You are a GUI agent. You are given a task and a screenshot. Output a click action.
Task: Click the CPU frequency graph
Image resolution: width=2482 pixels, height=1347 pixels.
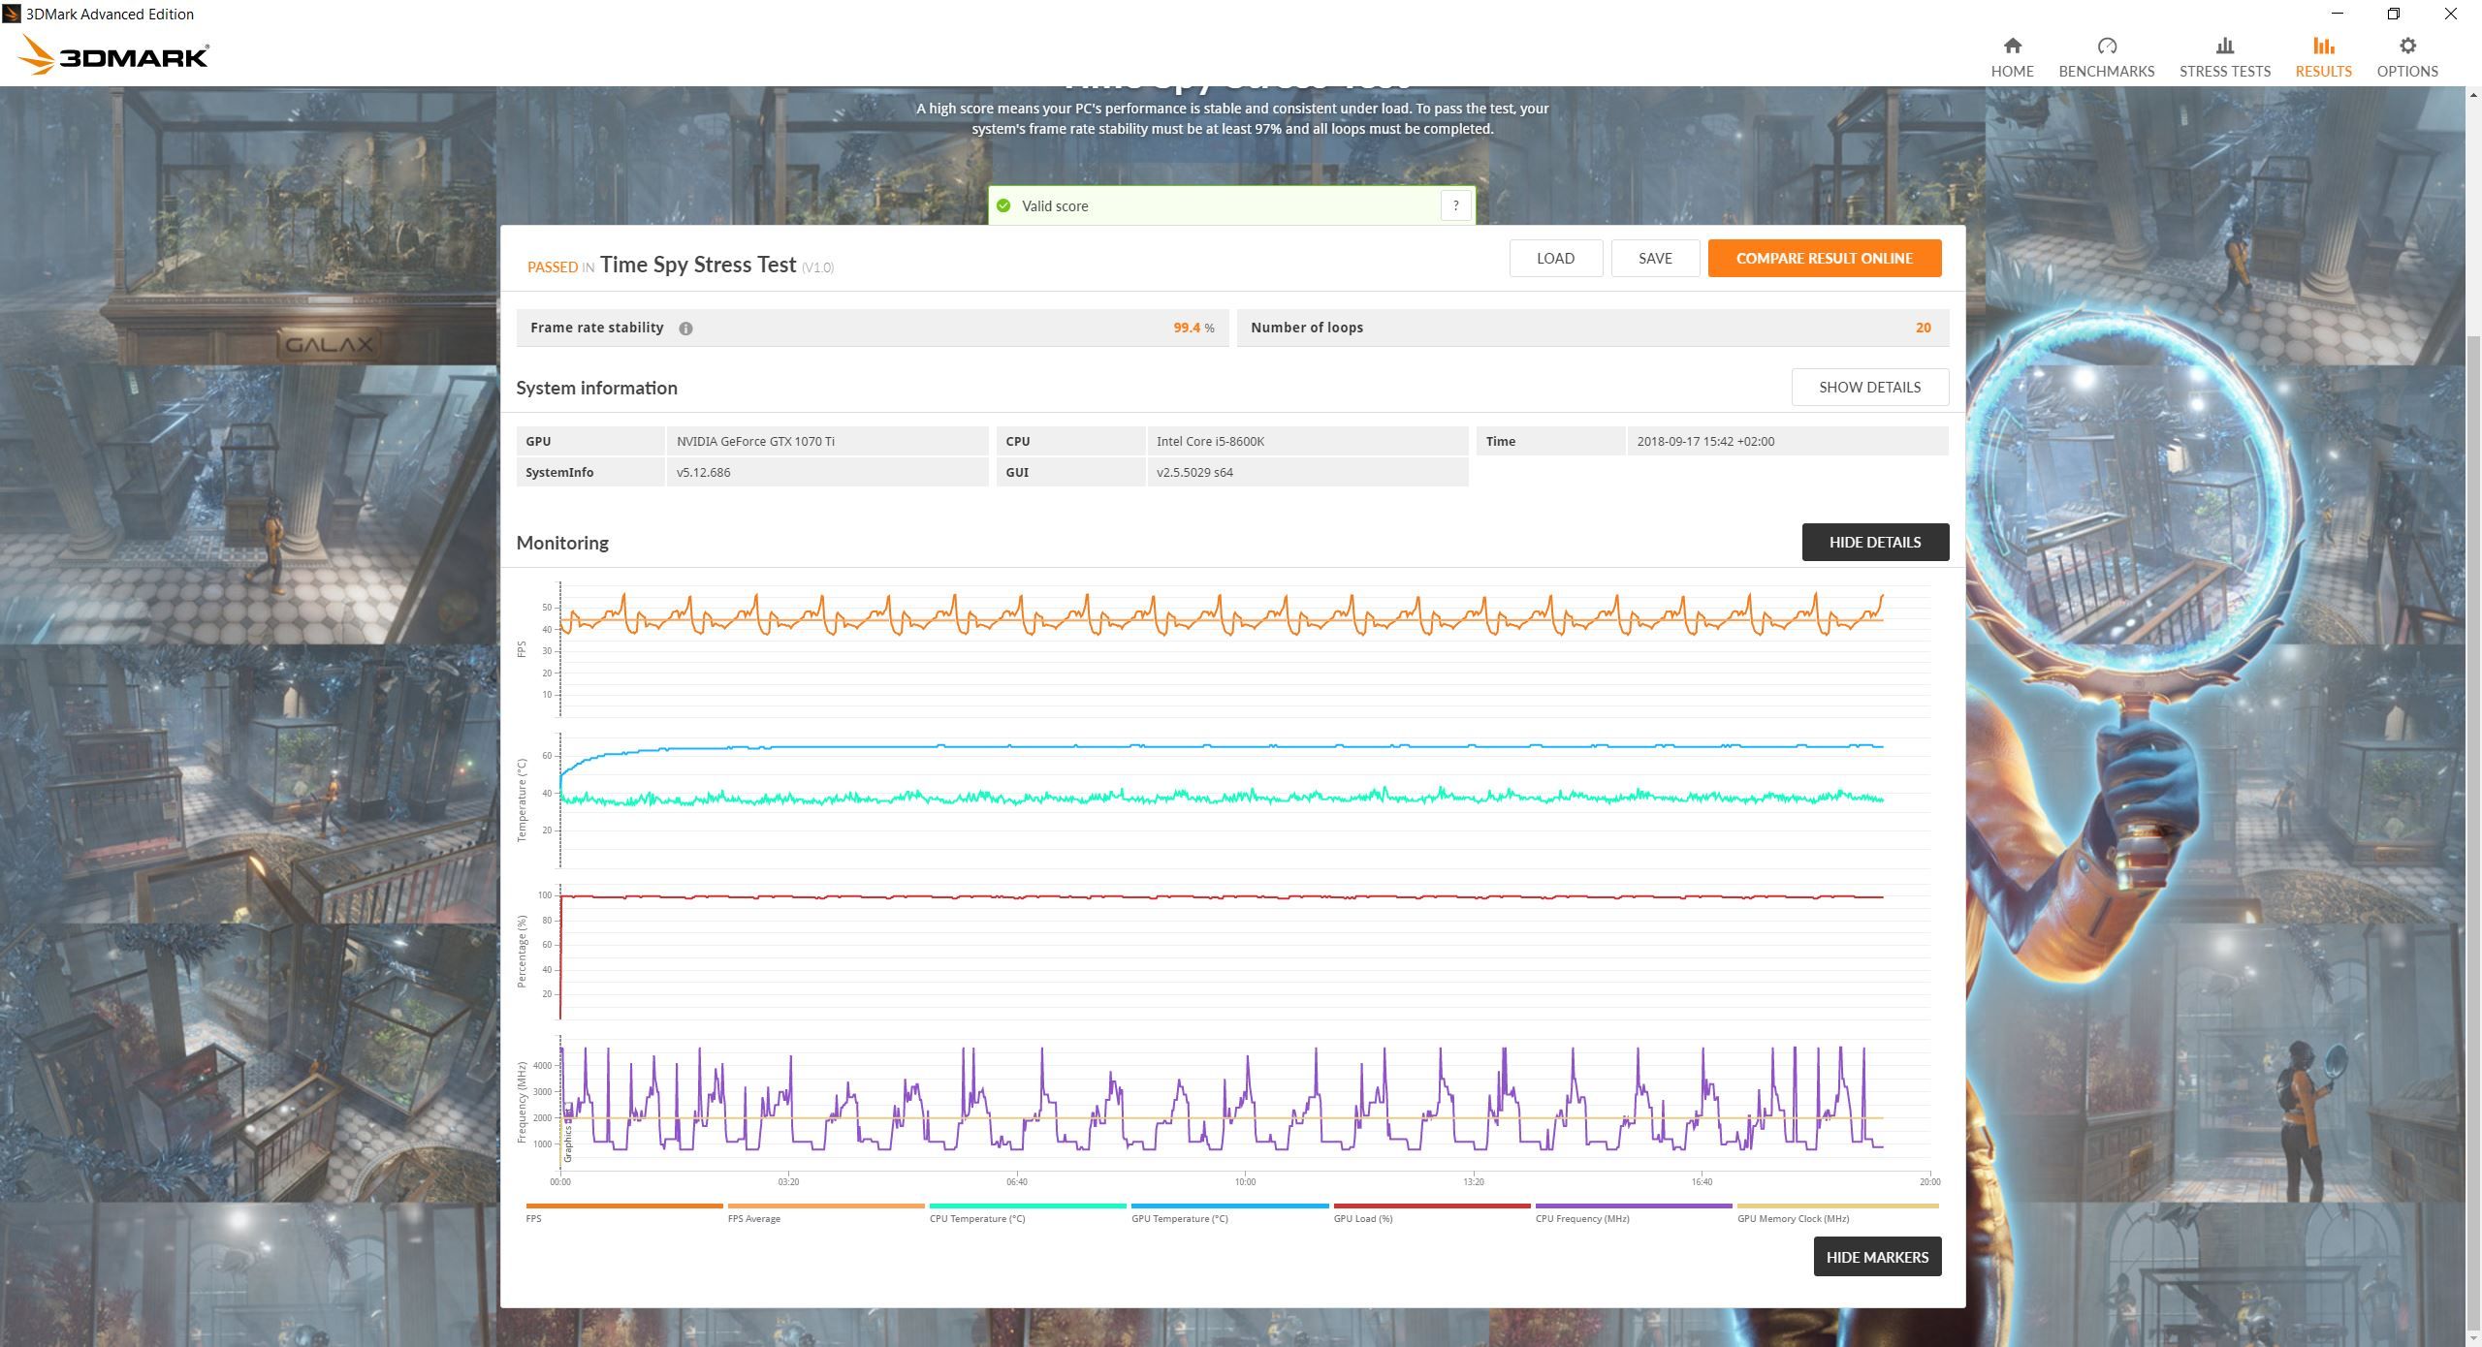pyautogui.click(x=1245, y=1103)
